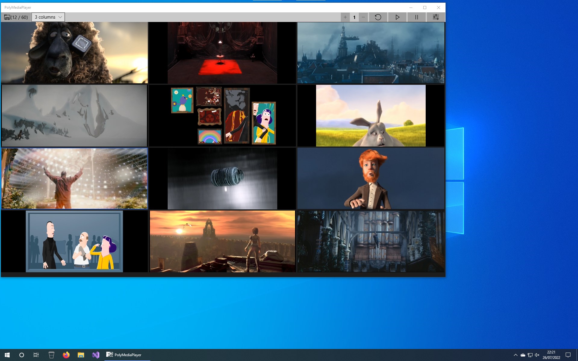Select the red carpet stage video

222,53
